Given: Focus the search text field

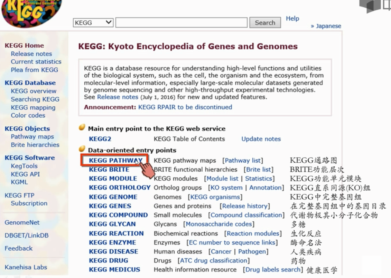Looking at the screenshot, I should pos(181,23).
